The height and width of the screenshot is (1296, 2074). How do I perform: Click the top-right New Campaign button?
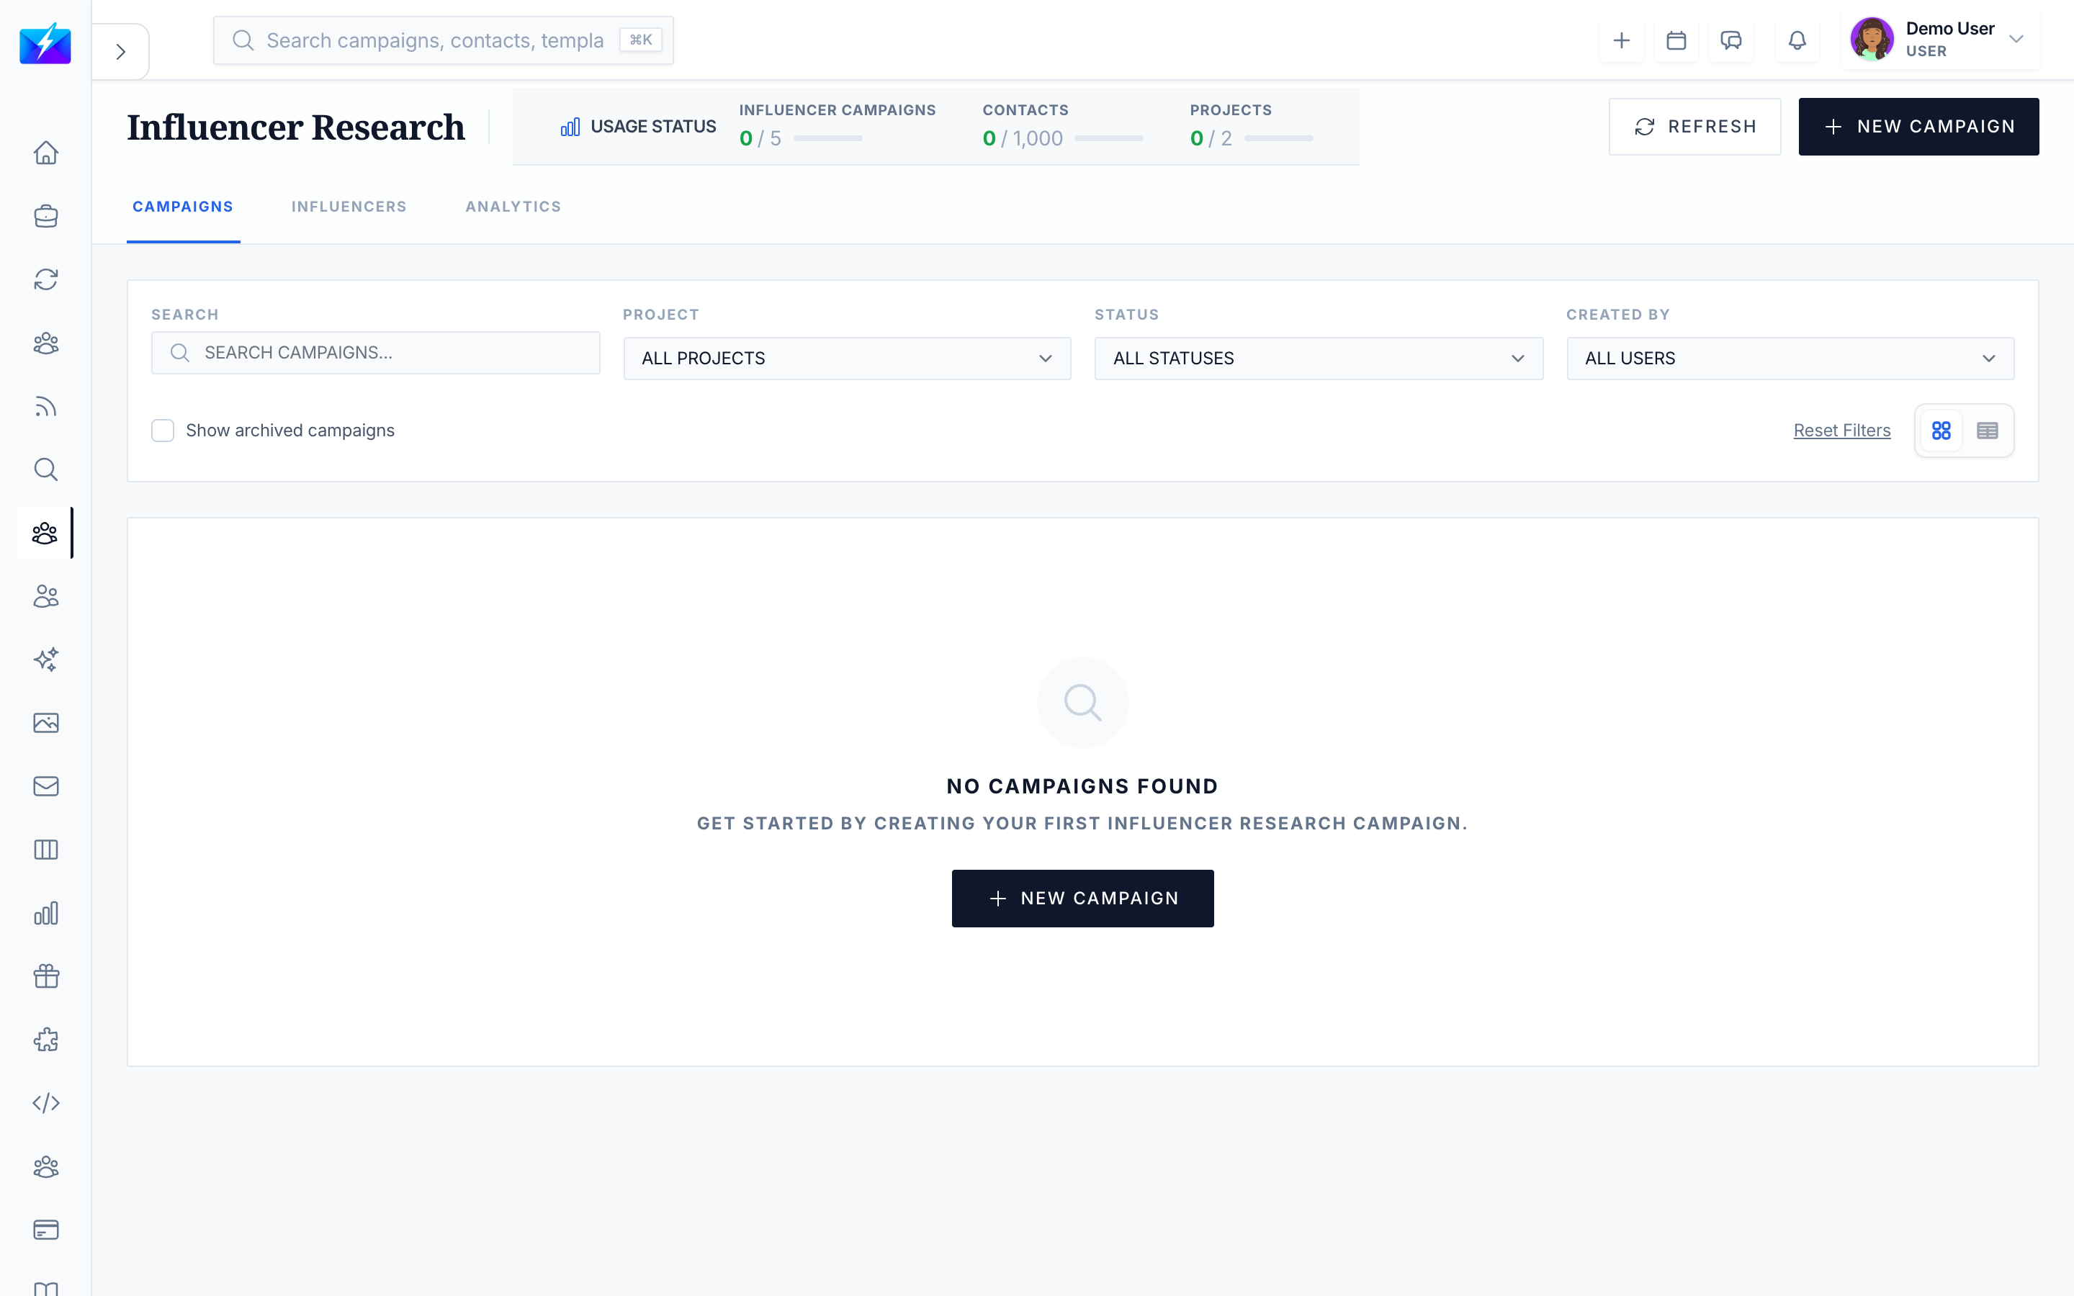tap(1918, 127)
